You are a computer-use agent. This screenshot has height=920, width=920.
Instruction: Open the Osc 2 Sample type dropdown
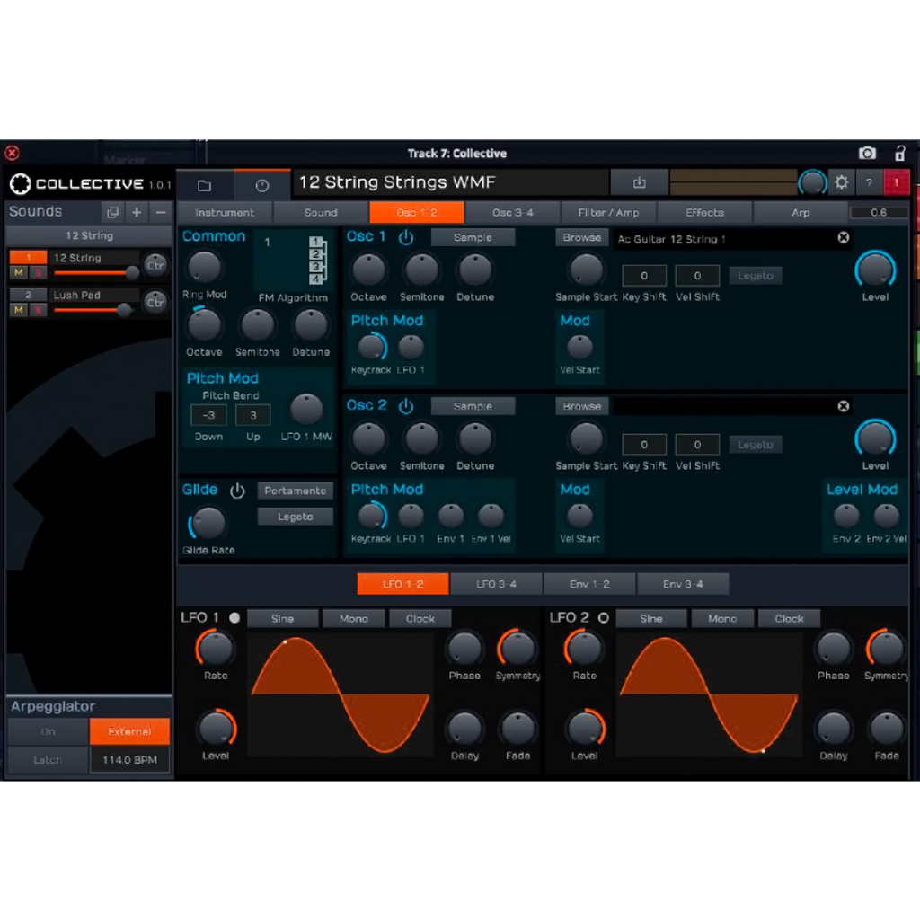[x=473, y=406]
